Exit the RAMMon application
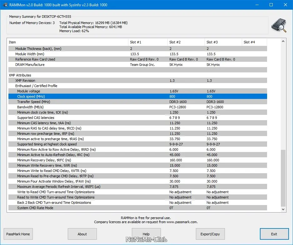 pyautogui.click(x=274, y=234)
